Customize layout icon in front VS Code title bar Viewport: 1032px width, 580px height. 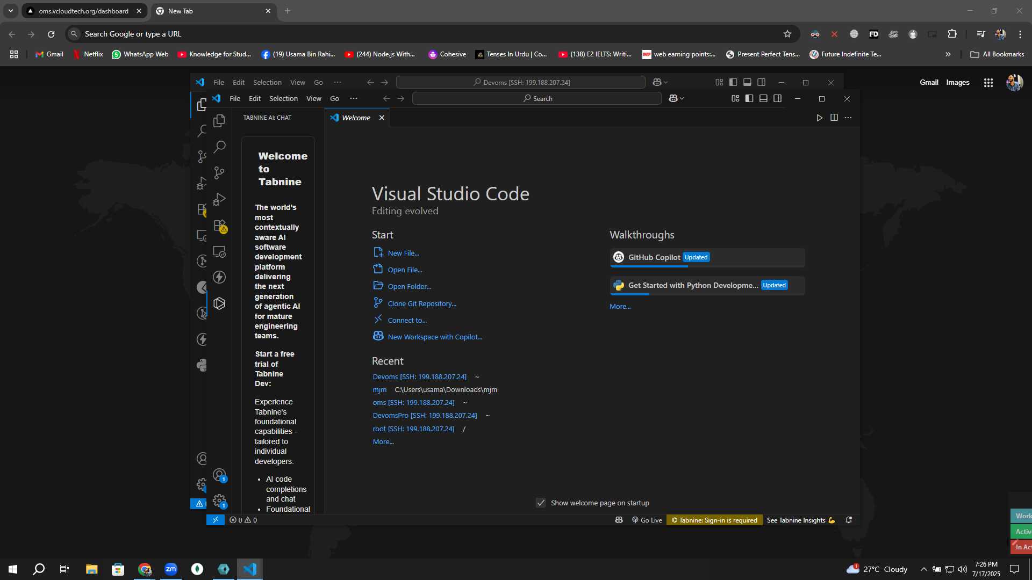735,98
